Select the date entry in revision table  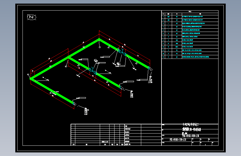(x=105, y=142)
